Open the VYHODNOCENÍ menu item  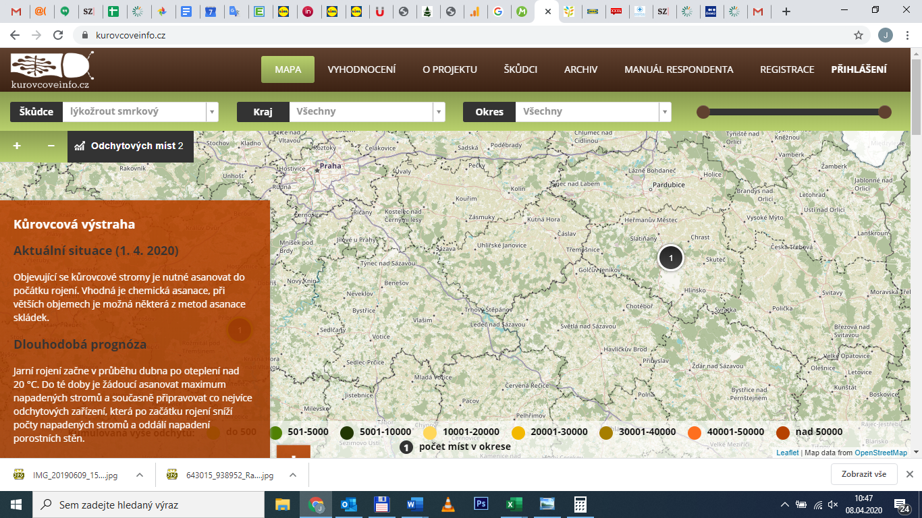[362, 69]
